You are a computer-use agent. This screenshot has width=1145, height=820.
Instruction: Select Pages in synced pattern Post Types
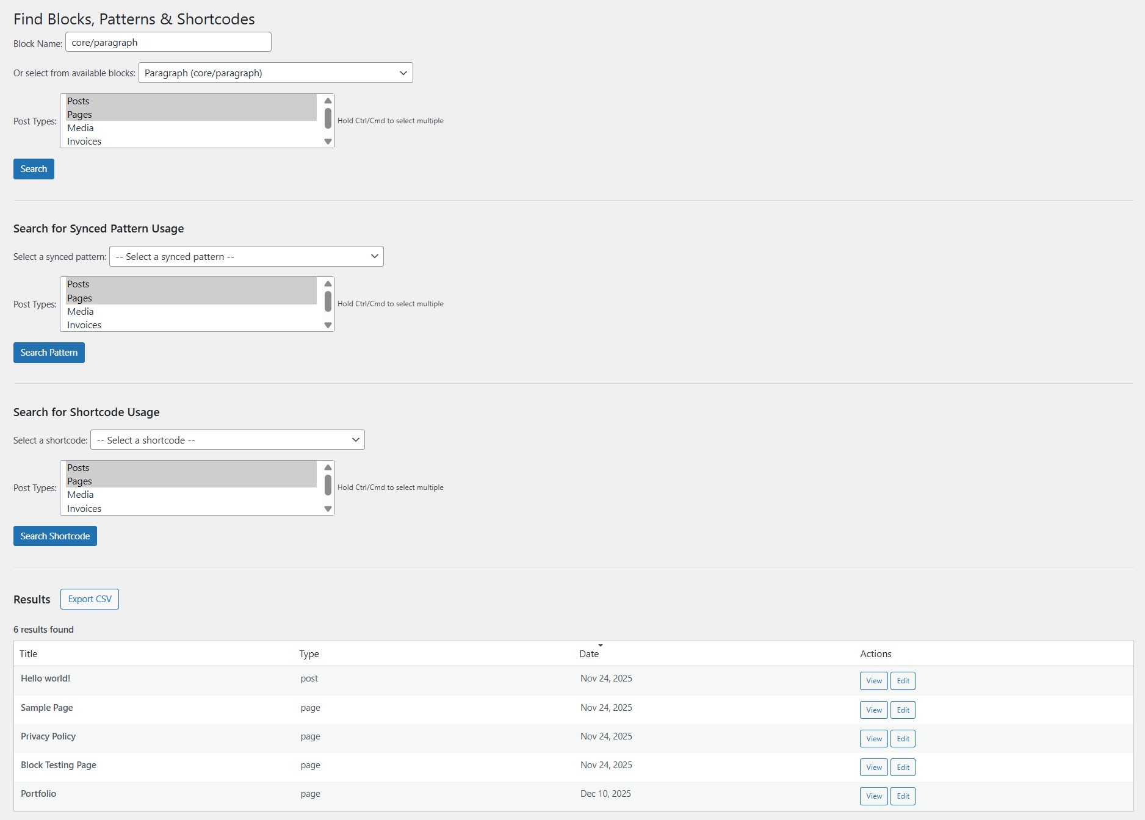pos(191,298)
